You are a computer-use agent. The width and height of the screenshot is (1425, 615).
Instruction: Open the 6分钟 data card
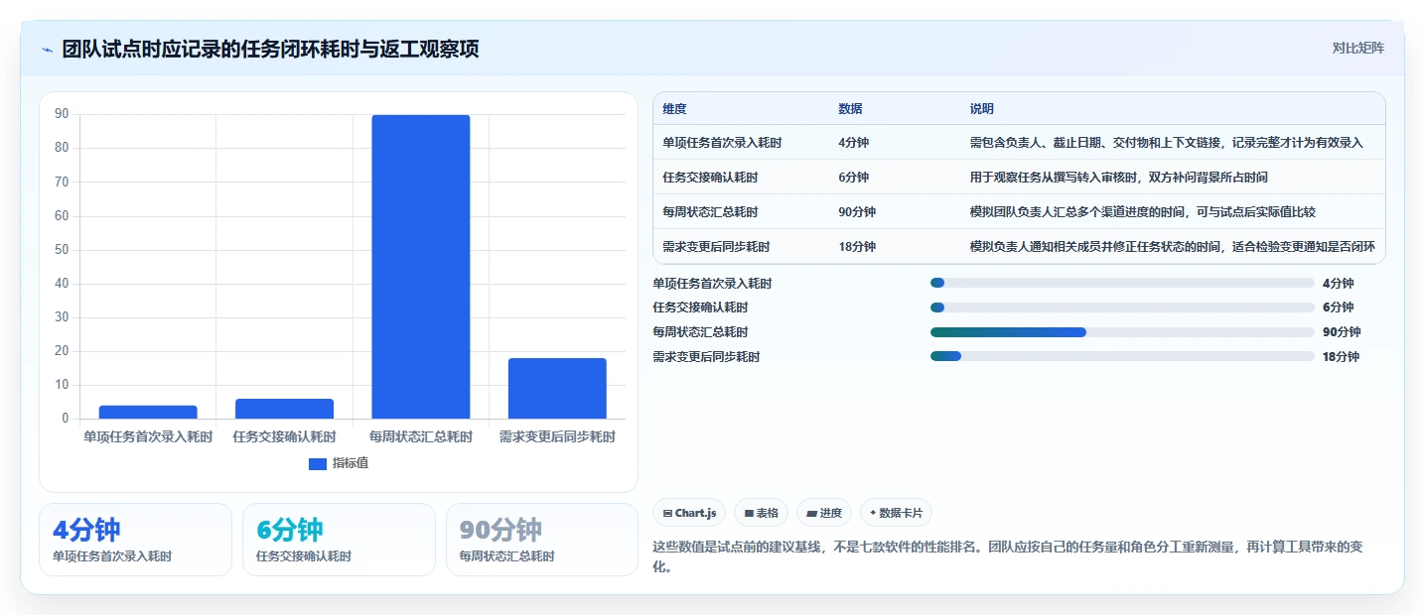coord(339,540)
